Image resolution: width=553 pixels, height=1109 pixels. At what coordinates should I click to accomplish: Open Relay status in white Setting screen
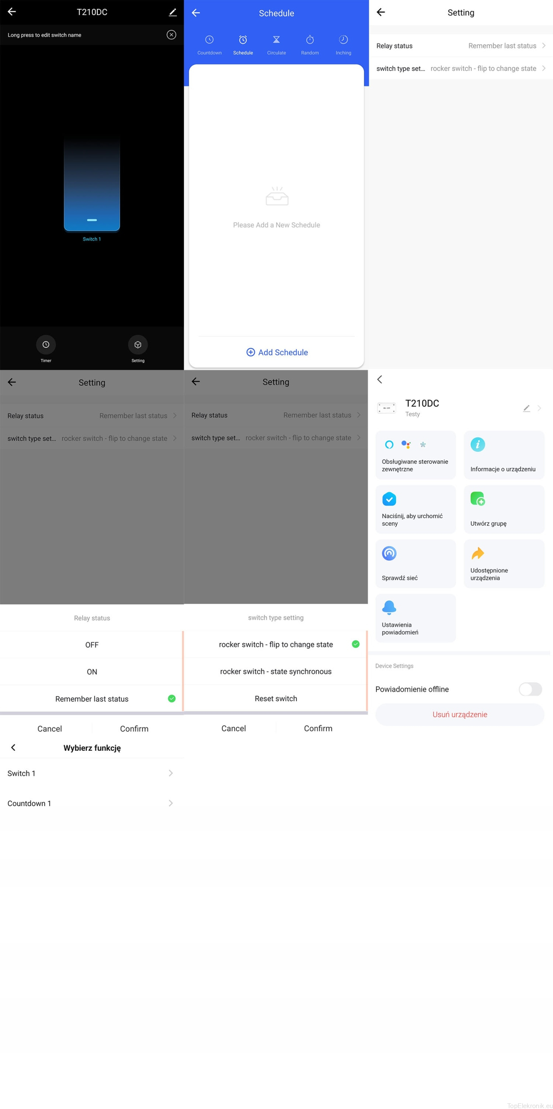[460, 46]
